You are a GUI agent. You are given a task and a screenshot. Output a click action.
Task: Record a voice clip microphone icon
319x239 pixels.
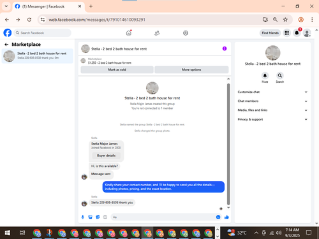point(83,217)
